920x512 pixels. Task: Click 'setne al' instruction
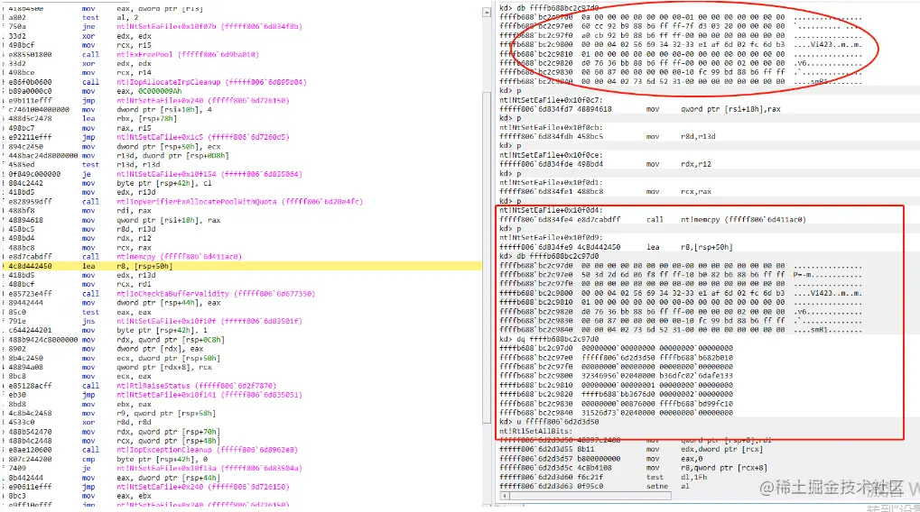[x=668, y=486]
